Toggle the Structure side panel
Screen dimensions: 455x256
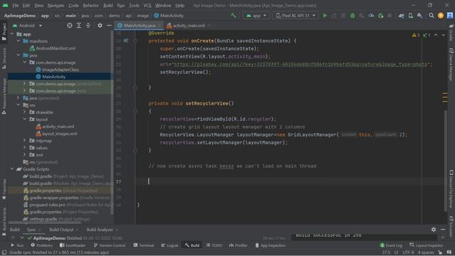[x=4, y=58]
